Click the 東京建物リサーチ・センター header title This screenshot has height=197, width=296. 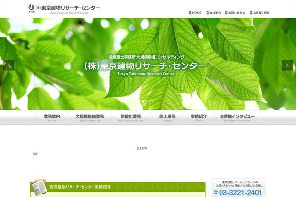(x=68, y=8)
